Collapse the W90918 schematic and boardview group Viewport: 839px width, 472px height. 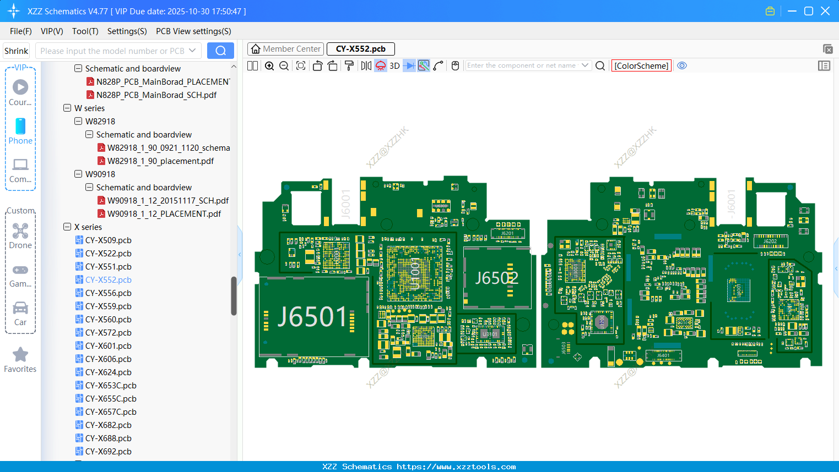(89, 187)
